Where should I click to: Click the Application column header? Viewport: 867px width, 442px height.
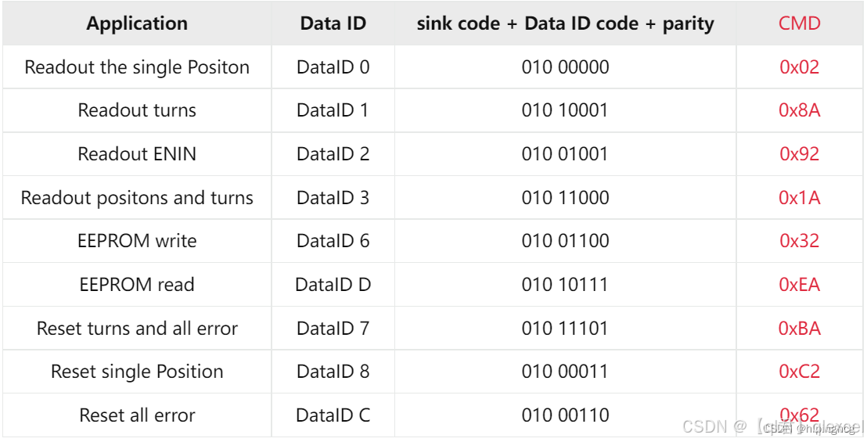(x=137, y=23)
